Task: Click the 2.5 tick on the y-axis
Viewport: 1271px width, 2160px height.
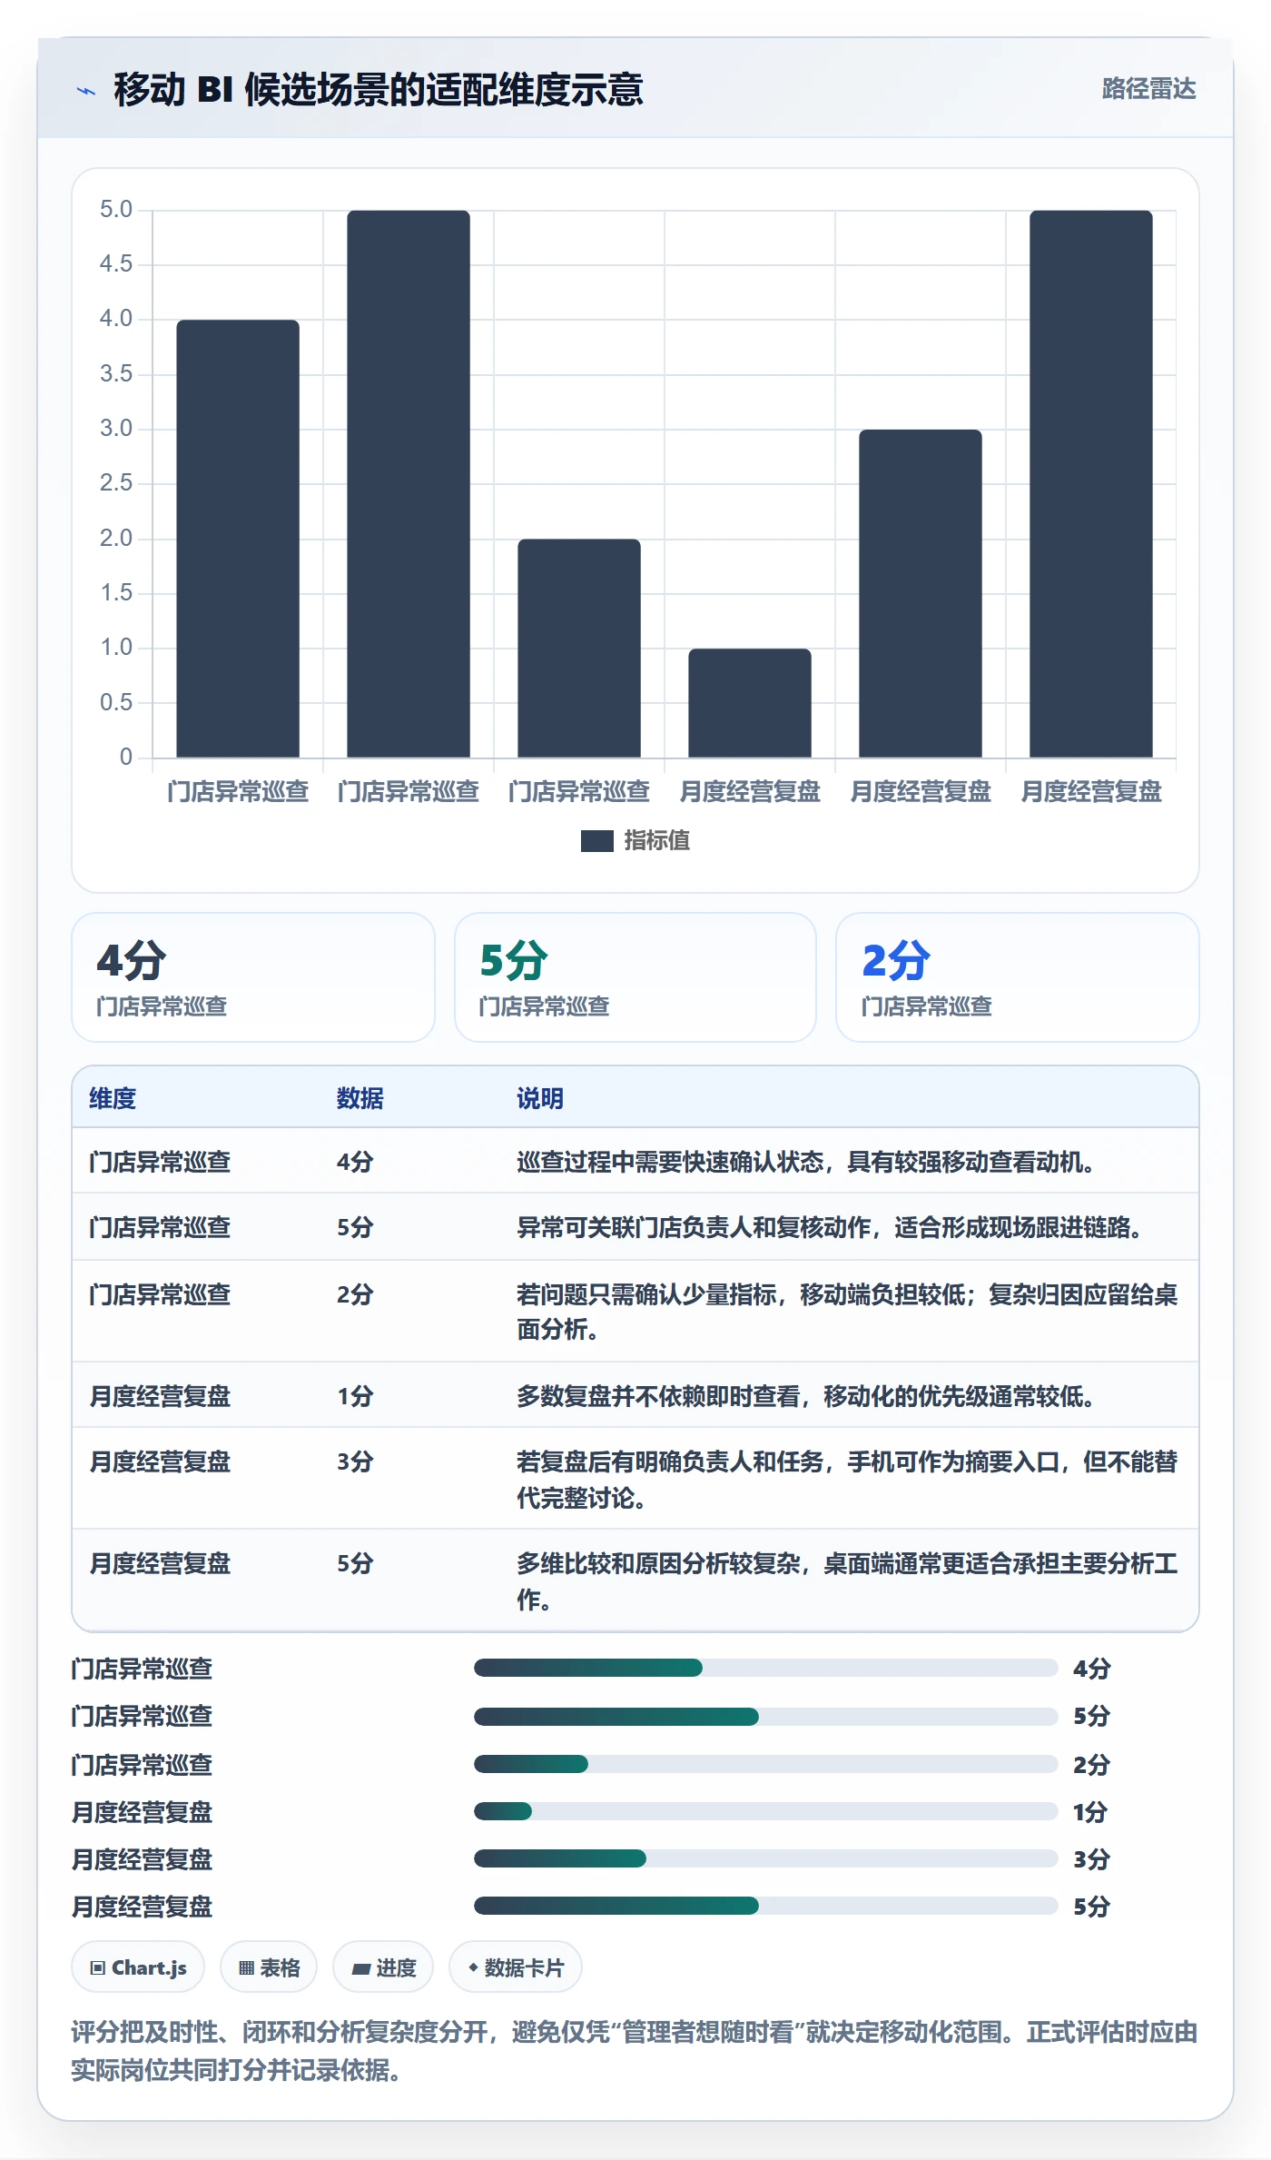Action: (x=116, y=483)
